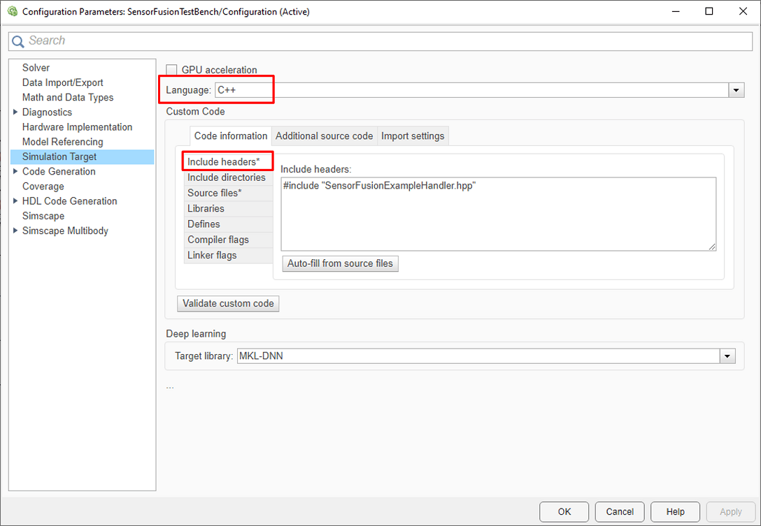Click the search magnifier icon
Screen dimensions: 761x526
tap(18, 41)
